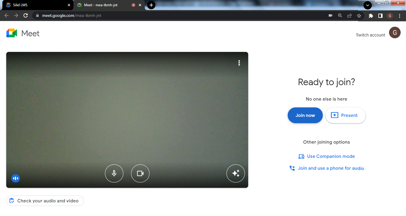The image size is (406, 216).
Task: Click the Present button
Action: tap(345, 115)
